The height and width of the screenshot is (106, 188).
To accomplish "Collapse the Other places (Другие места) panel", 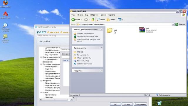I will 101,48.
